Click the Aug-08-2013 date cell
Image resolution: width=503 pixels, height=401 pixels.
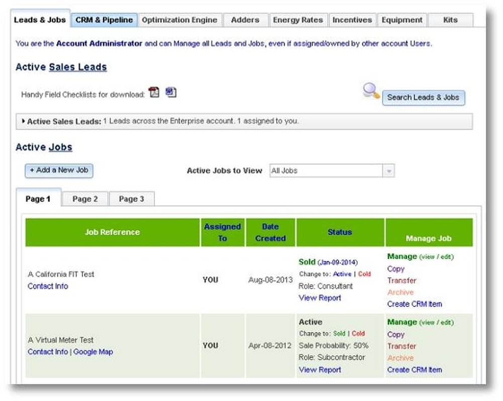point(271,280)
